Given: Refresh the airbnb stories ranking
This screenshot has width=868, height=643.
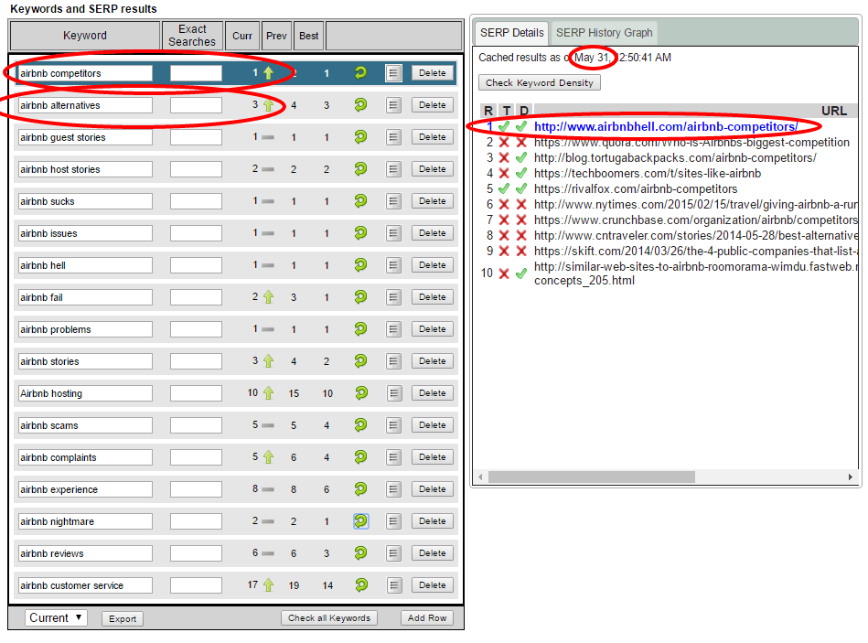Looking at the screenshot, I should (360, 361).
